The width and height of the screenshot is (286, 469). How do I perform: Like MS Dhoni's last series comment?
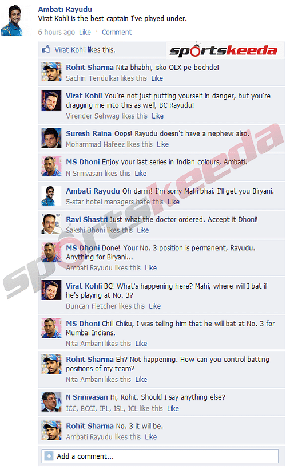141,173
